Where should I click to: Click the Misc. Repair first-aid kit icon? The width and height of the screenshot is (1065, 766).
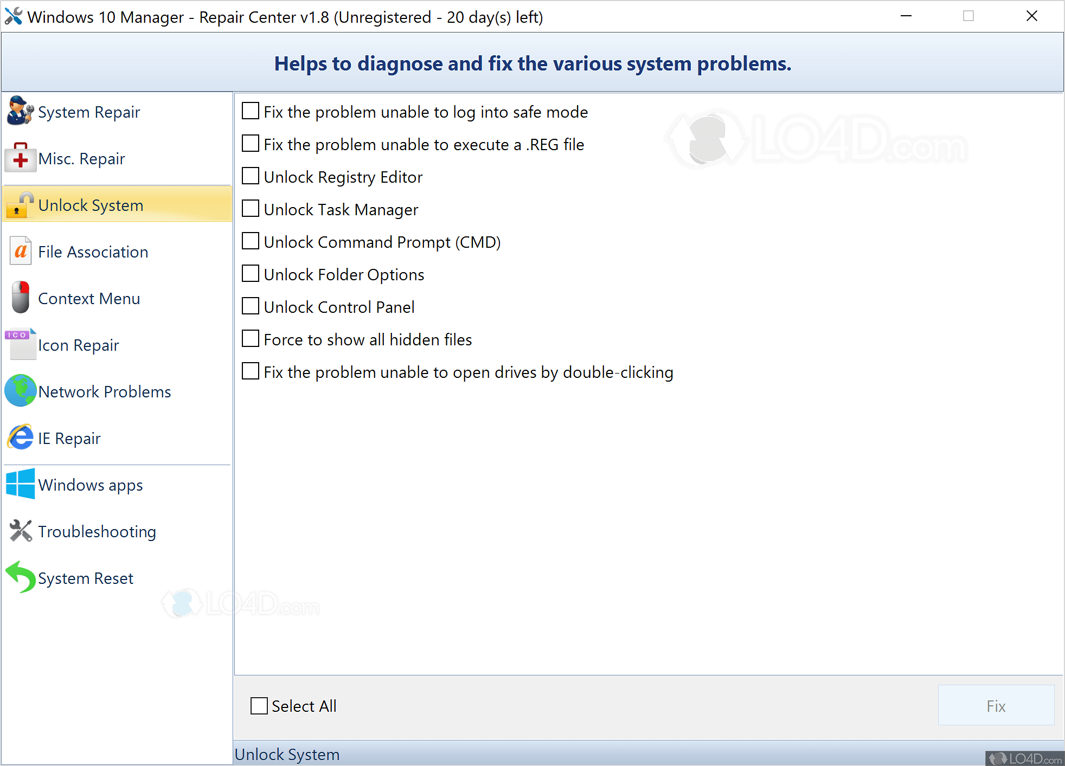point(20,158)
